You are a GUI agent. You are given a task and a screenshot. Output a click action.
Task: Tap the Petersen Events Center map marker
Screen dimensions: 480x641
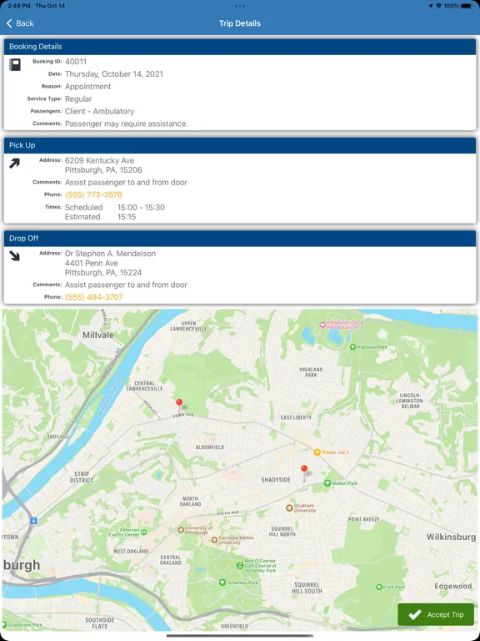pyautogui.click(x=143, y=532)
